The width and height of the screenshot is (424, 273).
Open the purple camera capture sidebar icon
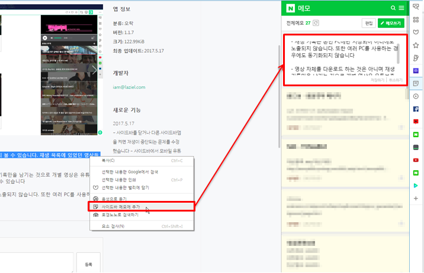click(416, 70)
